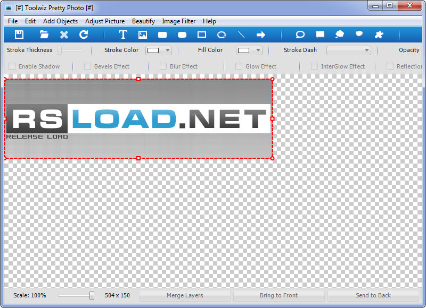The height and width of the screenshot is (308, 426).
Task: Open the Image Filter menu
Action: coord(179,21)
